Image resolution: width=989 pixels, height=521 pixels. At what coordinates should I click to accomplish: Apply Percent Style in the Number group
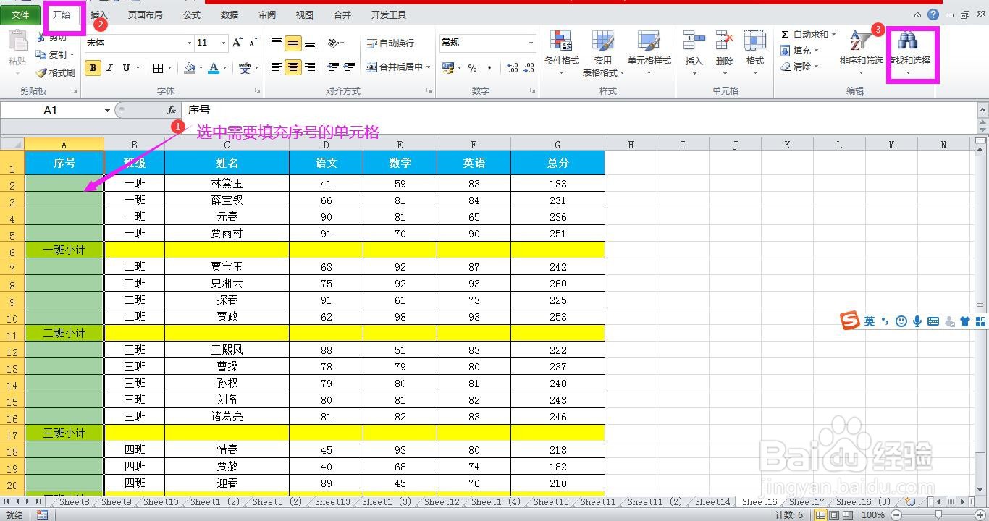point(471,67)
